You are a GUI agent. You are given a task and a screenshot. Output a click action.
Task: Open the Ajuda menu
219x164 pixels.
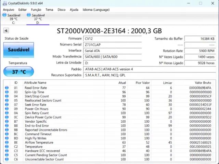pyautogui.click(x=74, y=10)
